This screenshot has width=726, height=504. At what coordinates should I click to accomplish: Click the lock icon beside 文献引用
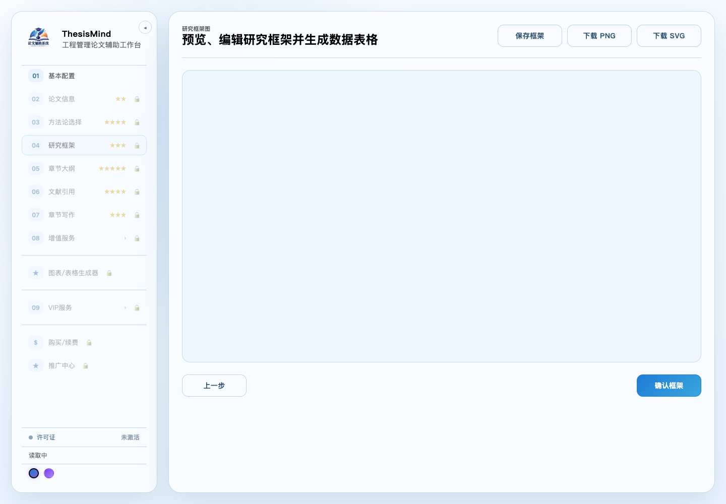coord(137,192)
